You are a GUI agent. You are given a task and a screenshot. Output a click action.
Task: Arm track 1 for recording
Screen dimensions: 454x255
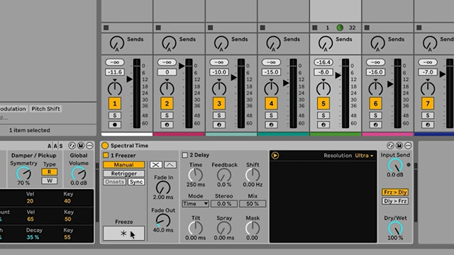pos(115,125)
